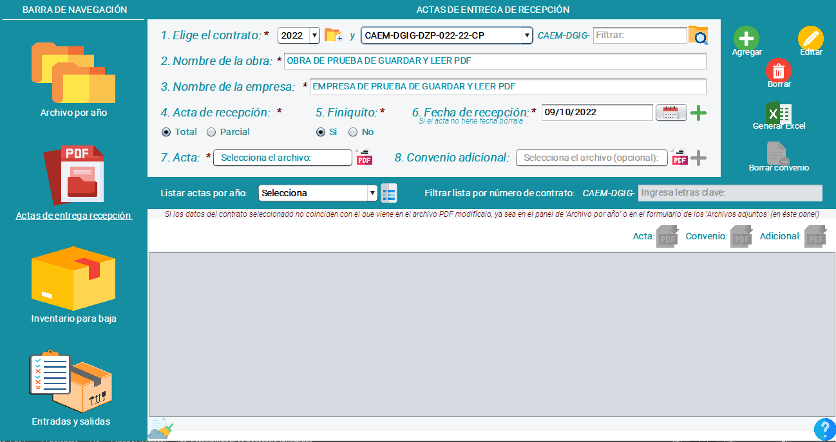Select the Editar pencil icon
The width and height of the screenshot is (836, 442).
[810, 38]
